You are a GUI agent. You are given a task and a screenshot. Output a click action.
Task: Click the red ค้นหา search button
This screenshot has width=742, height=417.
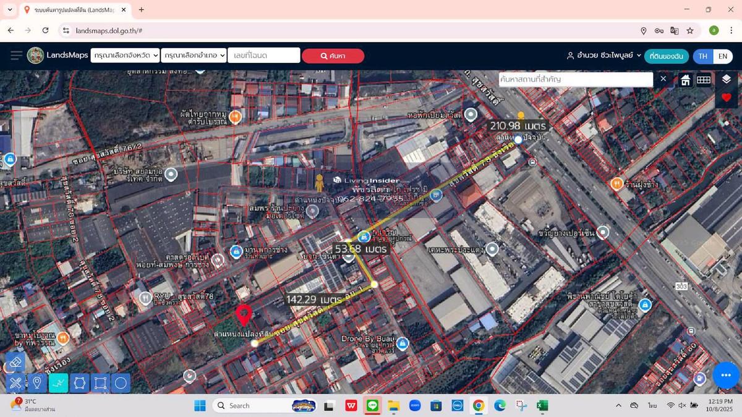pos(333,56)
